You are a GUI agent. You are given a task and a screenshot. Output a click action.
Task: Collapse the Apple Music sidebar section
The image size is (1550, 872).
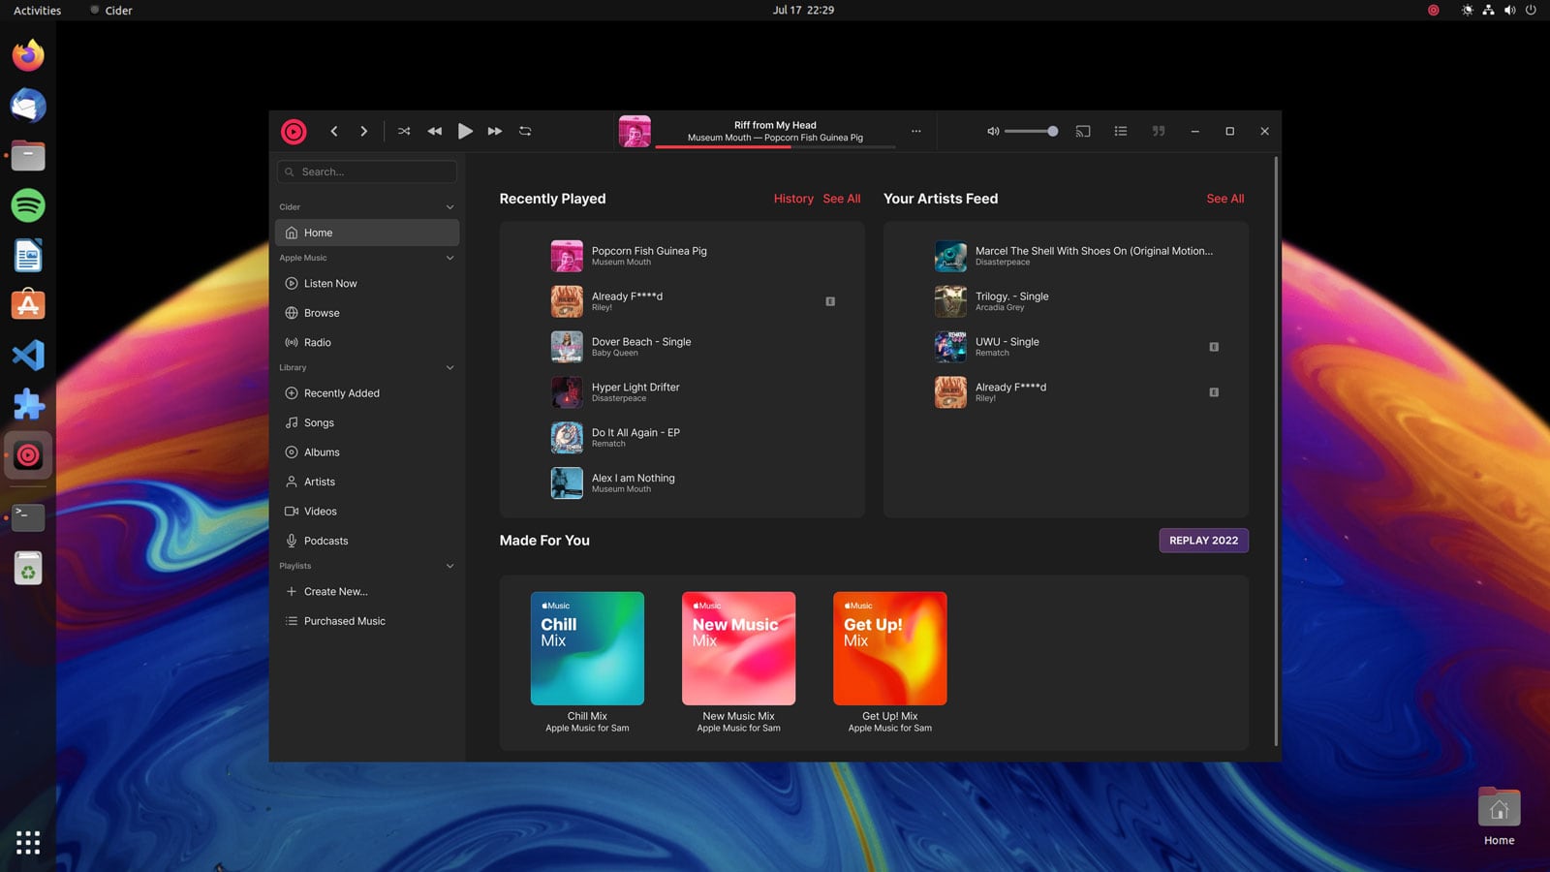[x=449, y=258]
